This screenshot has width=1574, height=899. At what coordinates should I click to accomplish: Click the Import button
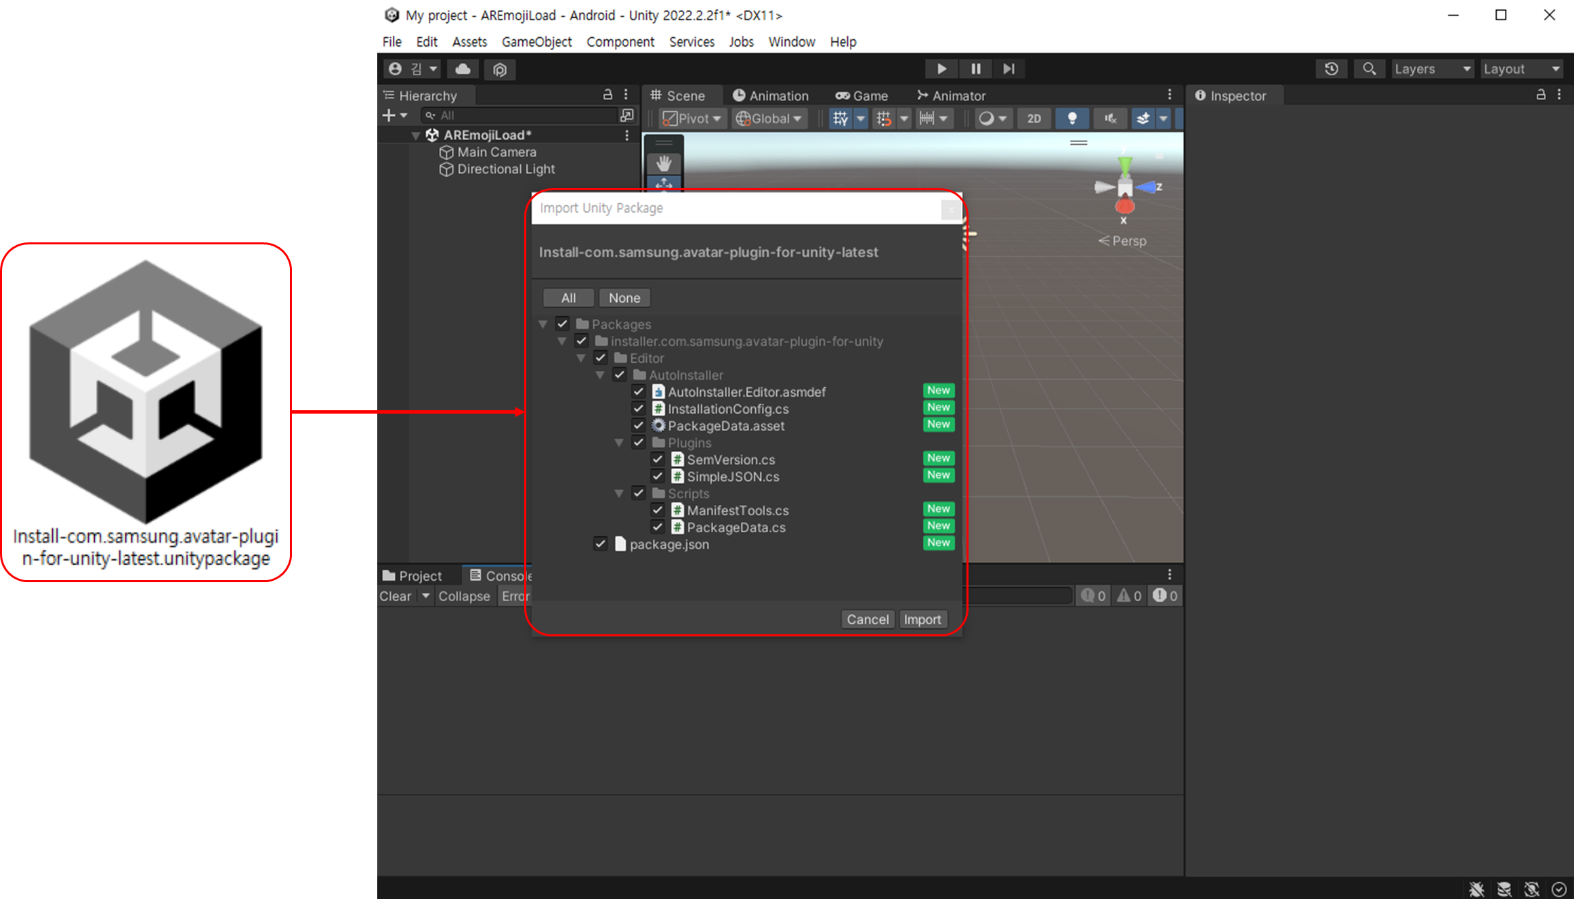922,619
